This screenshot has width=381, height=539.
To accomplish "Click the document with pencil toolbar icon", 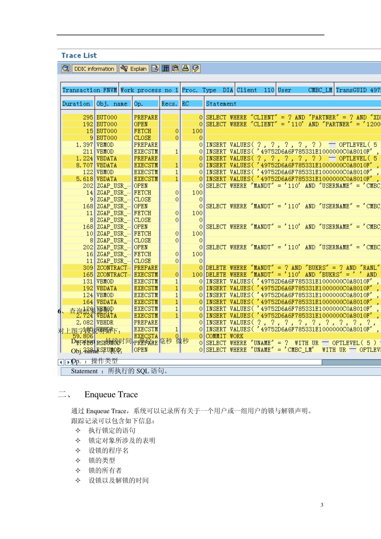I will point(155,69).
